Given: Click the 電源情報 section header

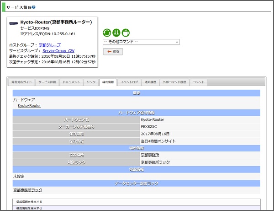Looking at the screenshot, I should point(136,169).
